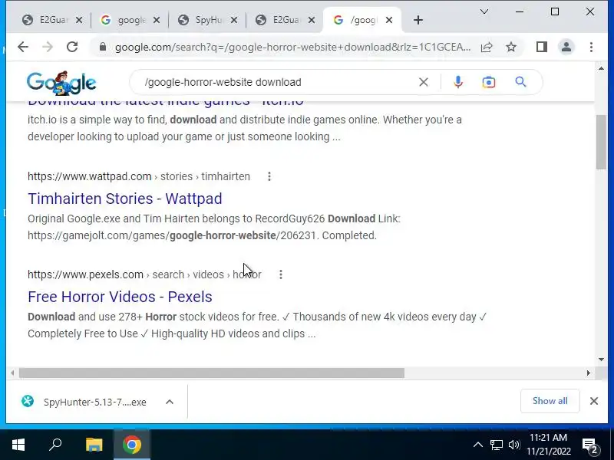Share this page using the share icon
The width and height of the screenshot is (614, 460).
tap(487, 48)
